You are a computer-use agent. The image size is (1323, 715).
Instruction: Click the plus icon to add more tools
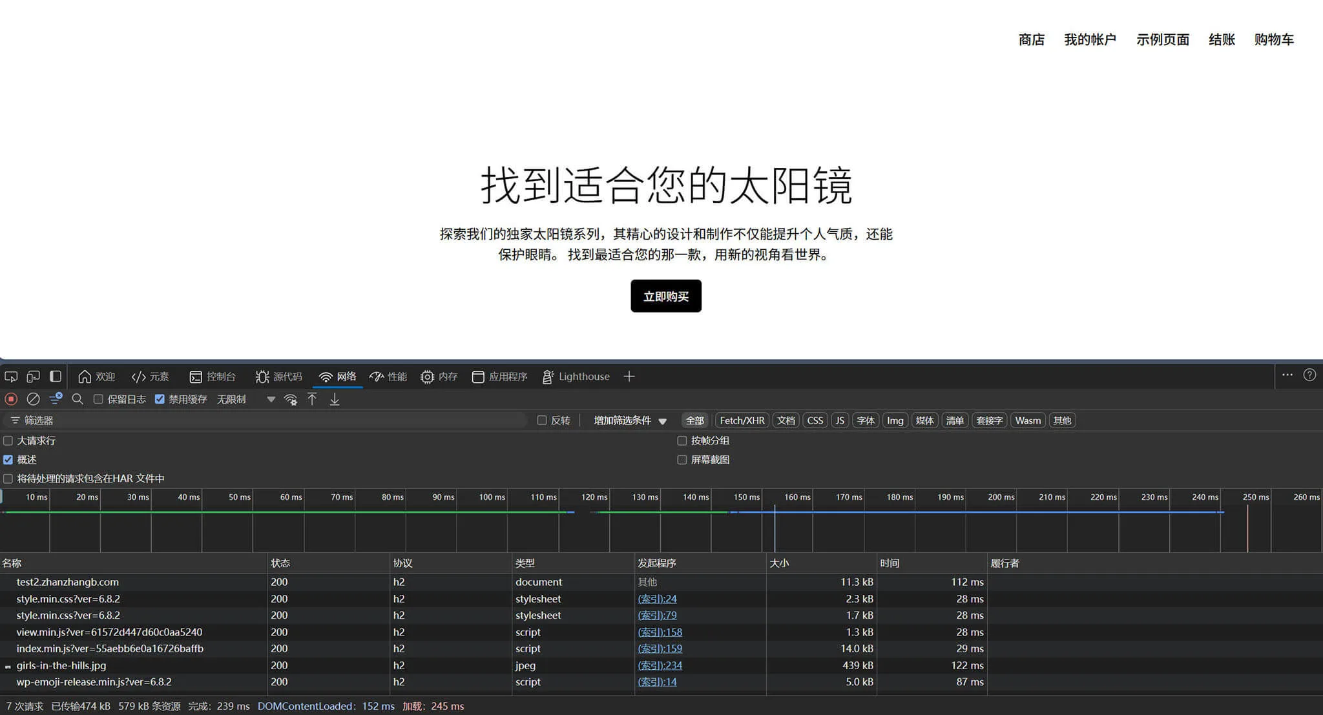click(x=629, y=377)
